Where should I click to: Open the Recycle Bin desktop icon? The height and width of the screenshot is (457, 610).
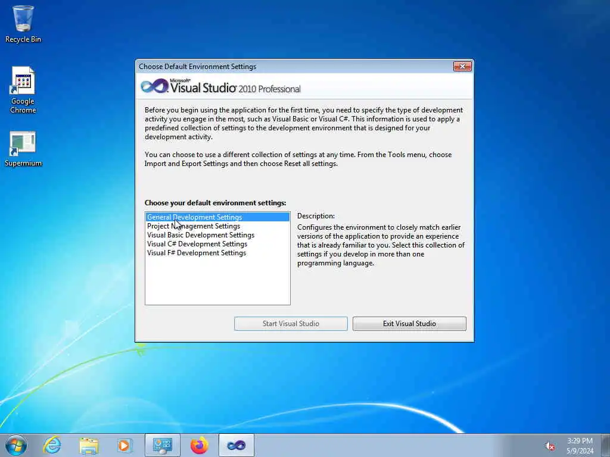pos(23,24)
